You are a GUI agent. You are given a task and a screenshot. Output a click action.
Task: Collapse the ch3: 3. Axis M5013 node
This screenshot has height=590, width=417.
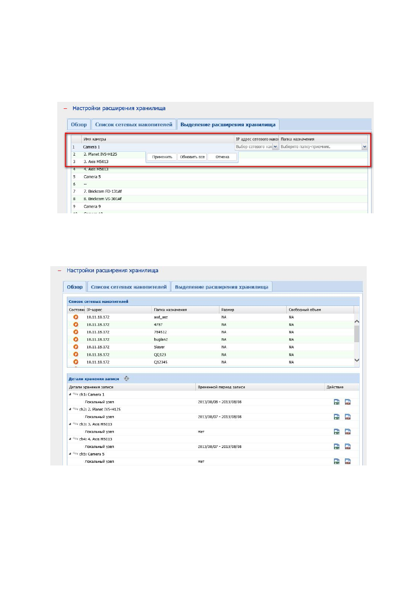(70, 424)
